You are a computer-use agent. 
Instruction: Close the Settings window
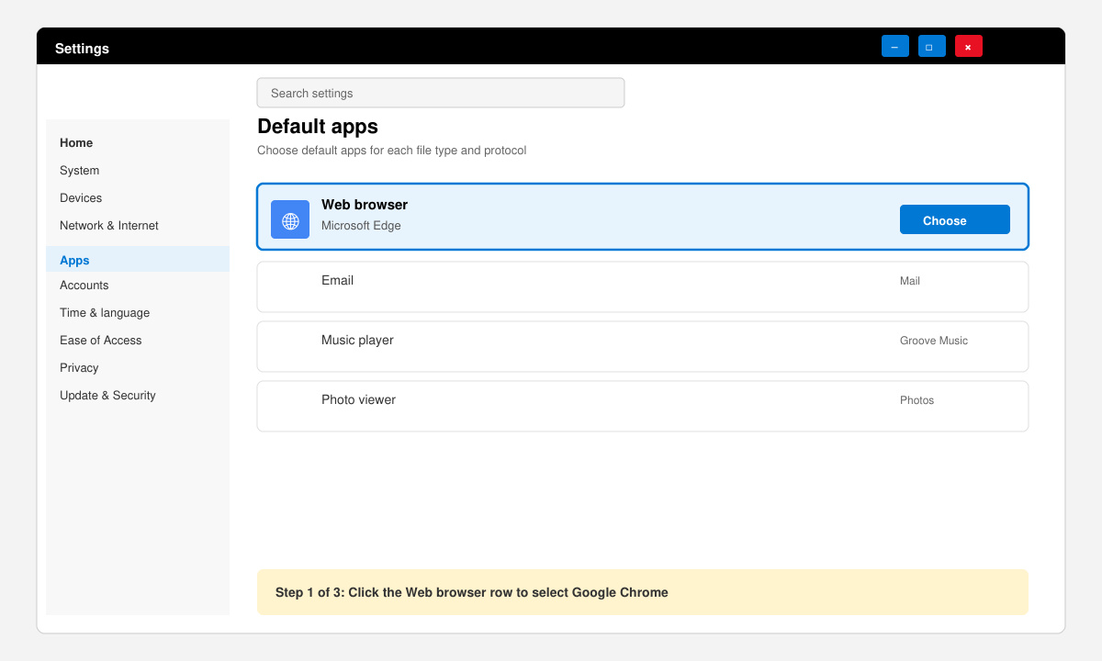point(969,46)
